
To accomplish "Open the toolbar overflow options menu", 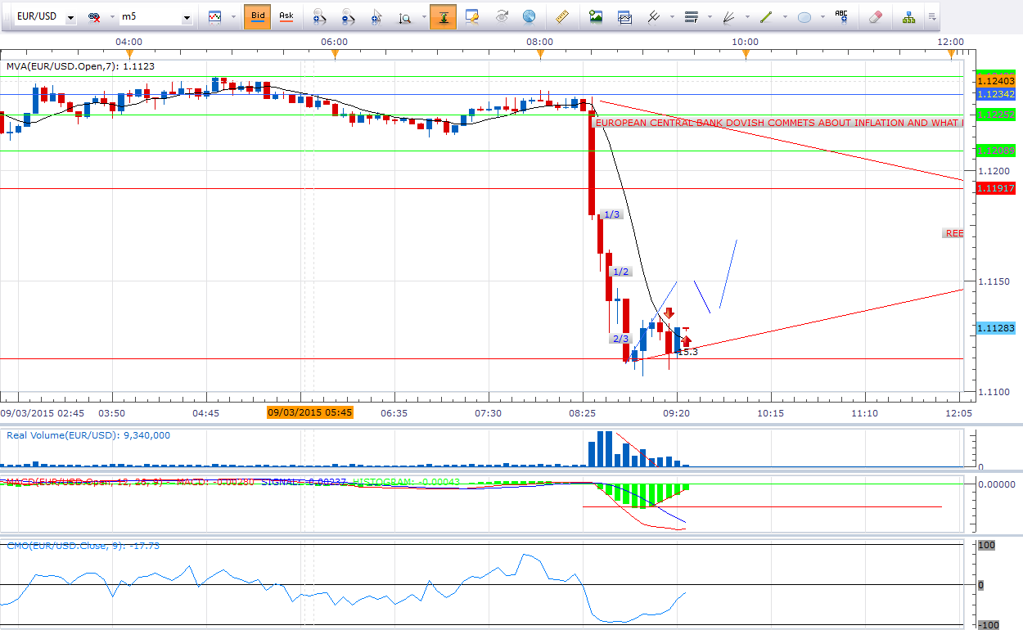I will pos(931,16).
